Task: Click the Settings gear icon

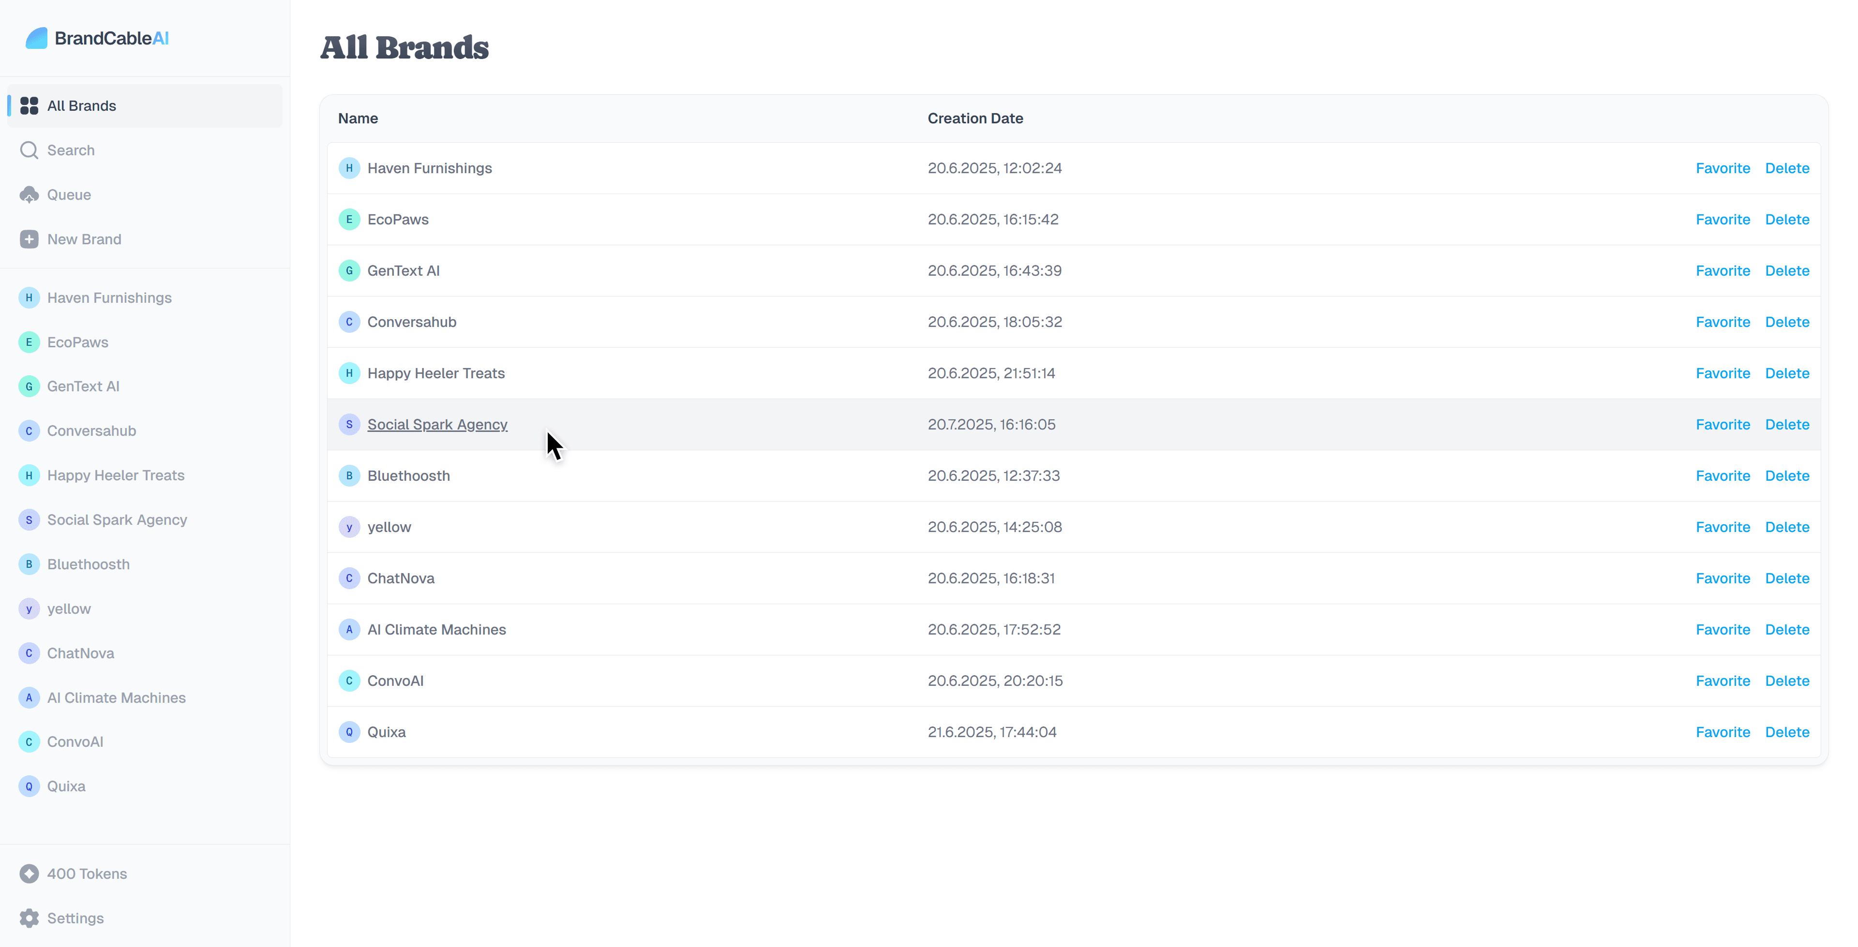Action: 29,918
